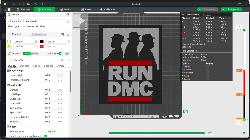Open the printer model dropdown
Screen dimensions: 250x140
(x=36, y=21)
